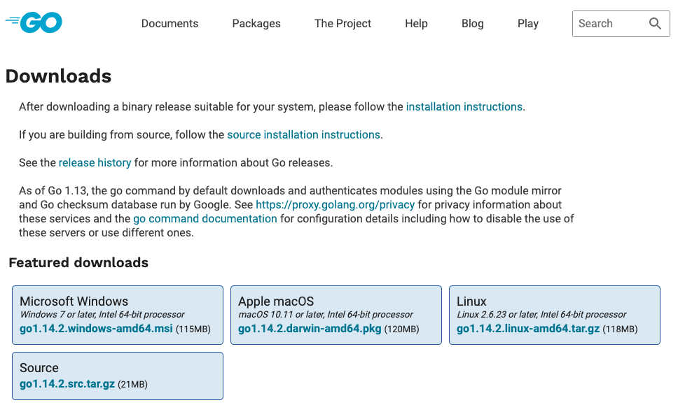
Task: Visit the proxy.golang.org/privacy link
Action: coord(335,205)
